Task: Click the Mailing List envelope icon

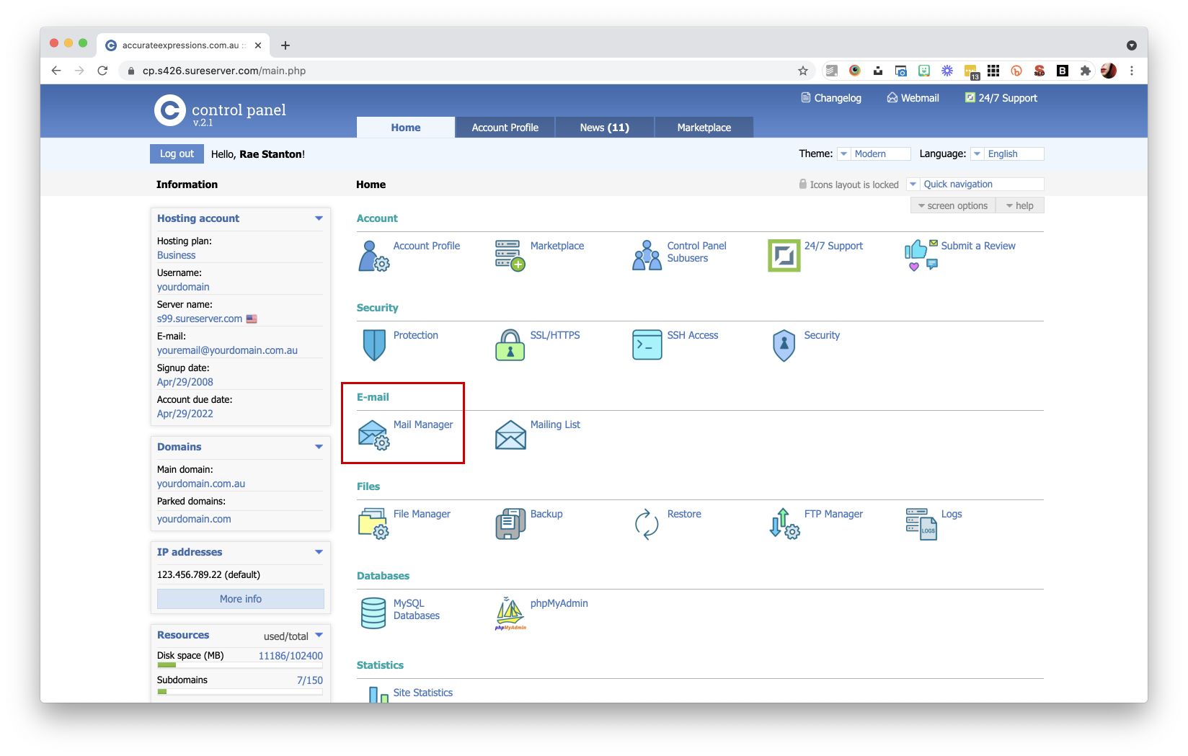Action: (x=510, y=435)
